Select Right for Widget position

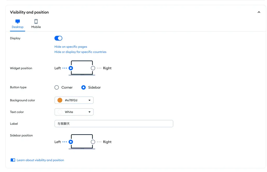pyautogui.click(x=93, y=68)
